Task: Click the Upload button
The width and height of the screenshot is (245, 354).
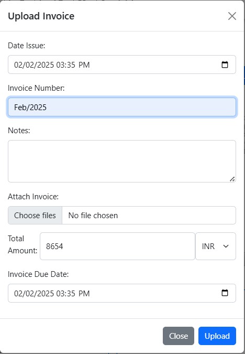Action: click(x=217, y=336)
